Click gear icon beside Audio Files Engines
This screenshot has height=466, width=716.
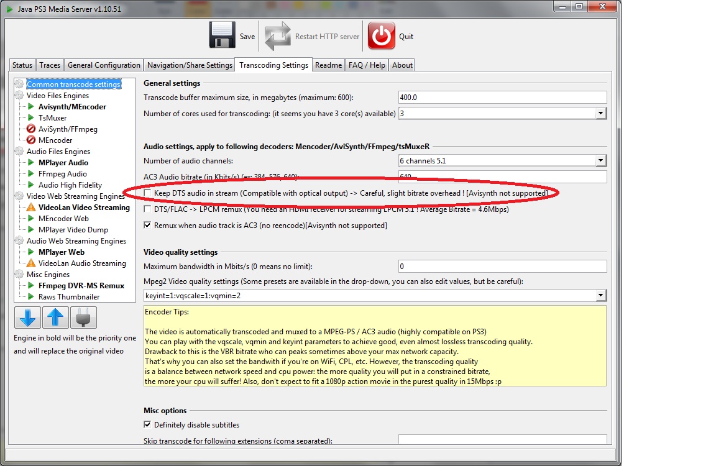19,151
